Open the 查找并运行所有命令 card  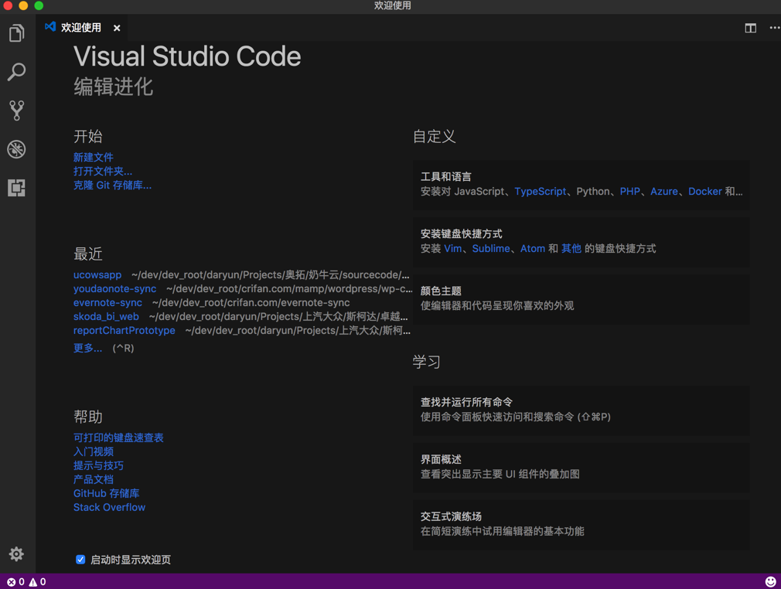pyautogui.click(x=581, y=410)
